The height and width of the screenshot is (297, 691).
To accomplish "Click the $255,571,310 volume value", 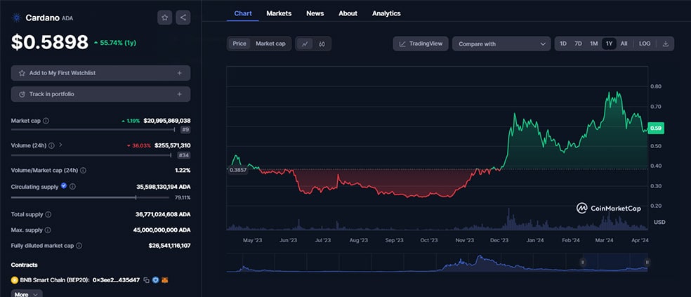I will [x=173, y=145].
